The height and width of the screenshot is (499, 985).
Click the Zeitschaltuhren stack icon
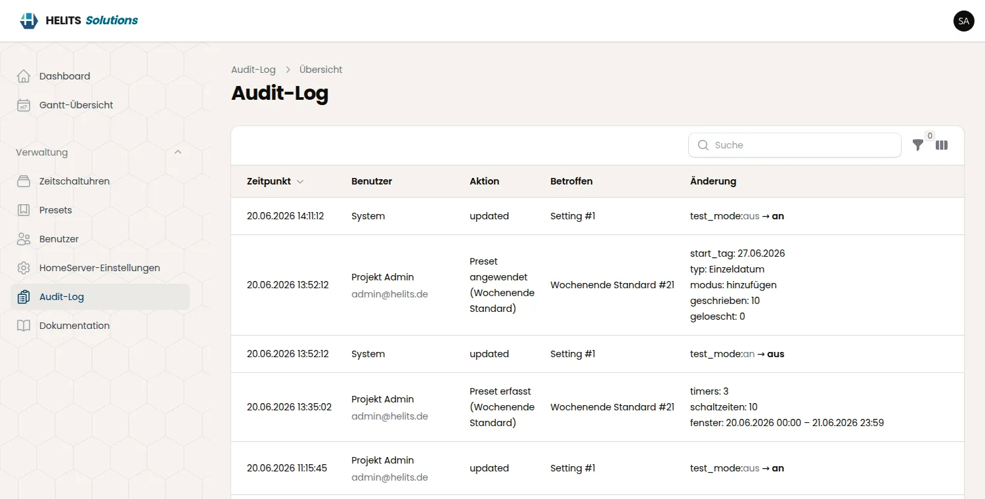pyautogui.click(x=24, y=181)
